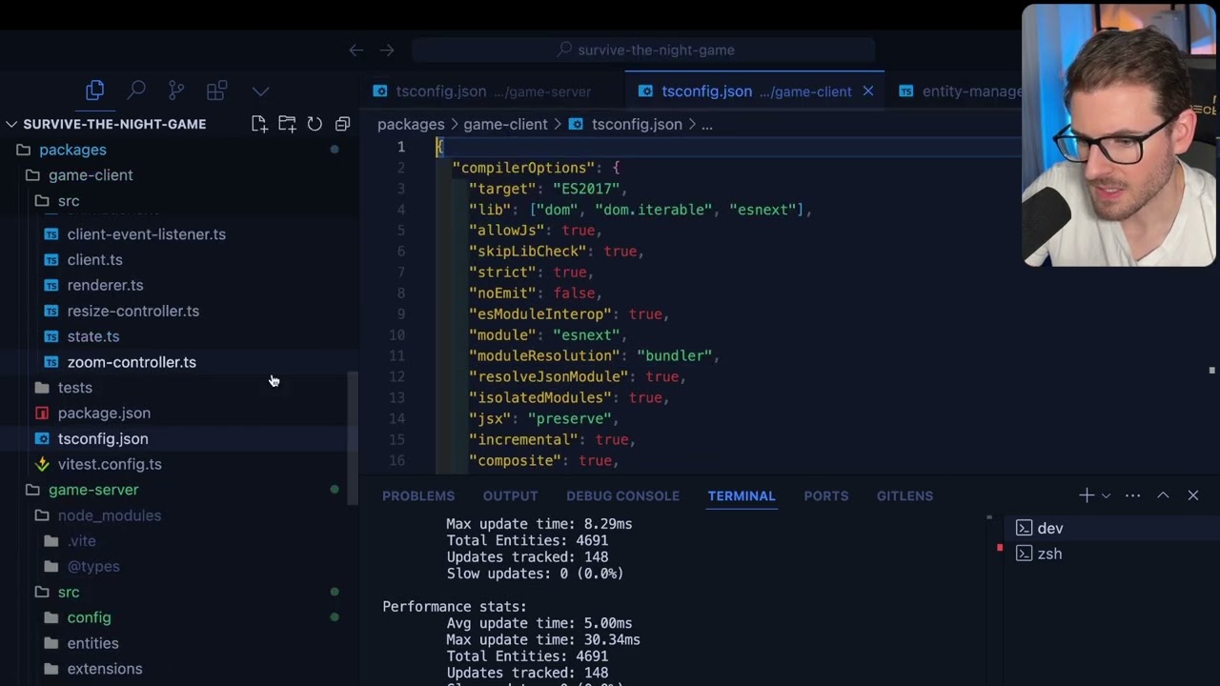The image size is (1220, 686).
Task: Open zoom-controller.ts file
Action: point(132,362)
